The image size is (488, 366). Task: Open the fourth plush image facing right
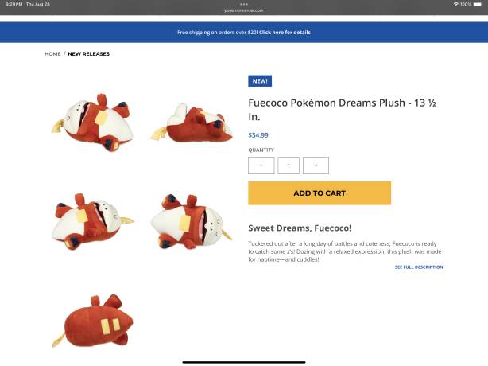point(192,222)
